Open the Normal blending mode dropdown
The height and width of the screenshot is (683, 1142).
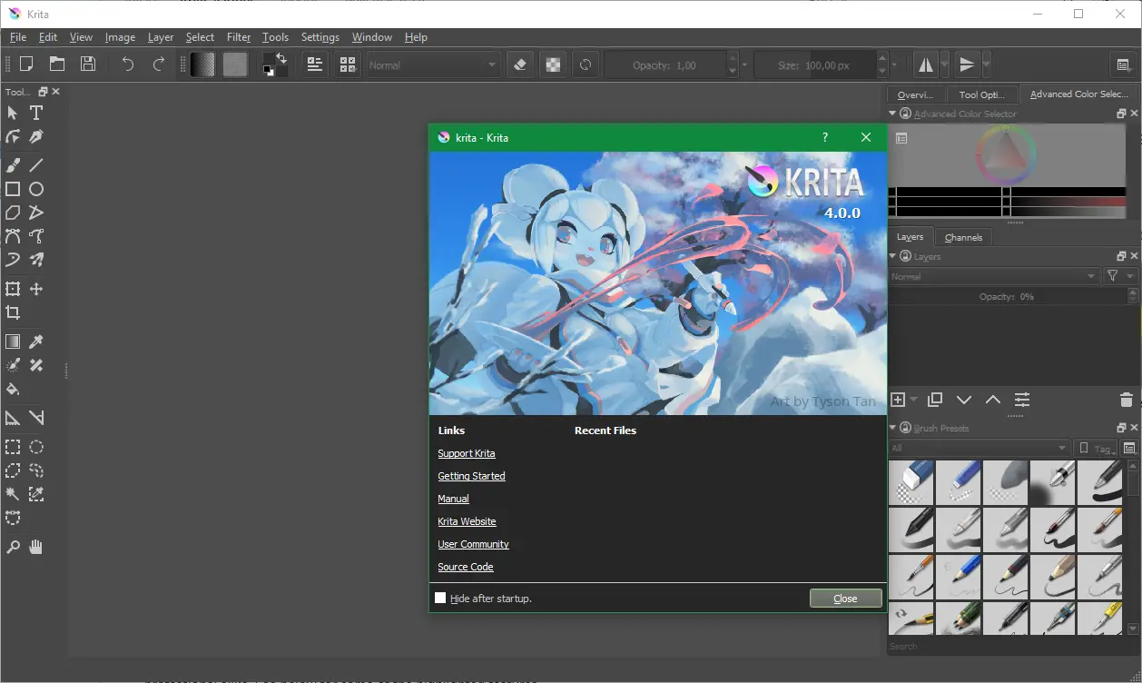433,65
